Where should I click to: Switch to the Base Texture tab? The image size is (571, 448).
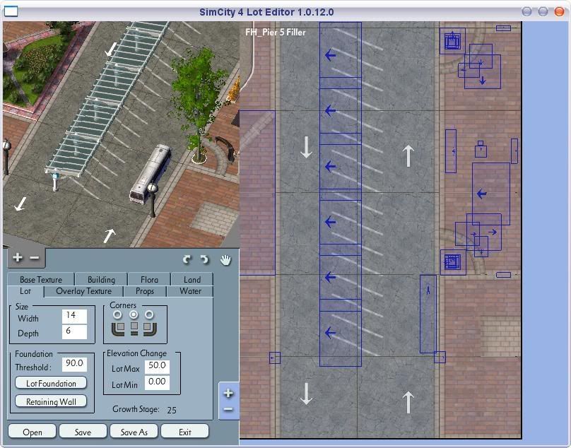41,279
